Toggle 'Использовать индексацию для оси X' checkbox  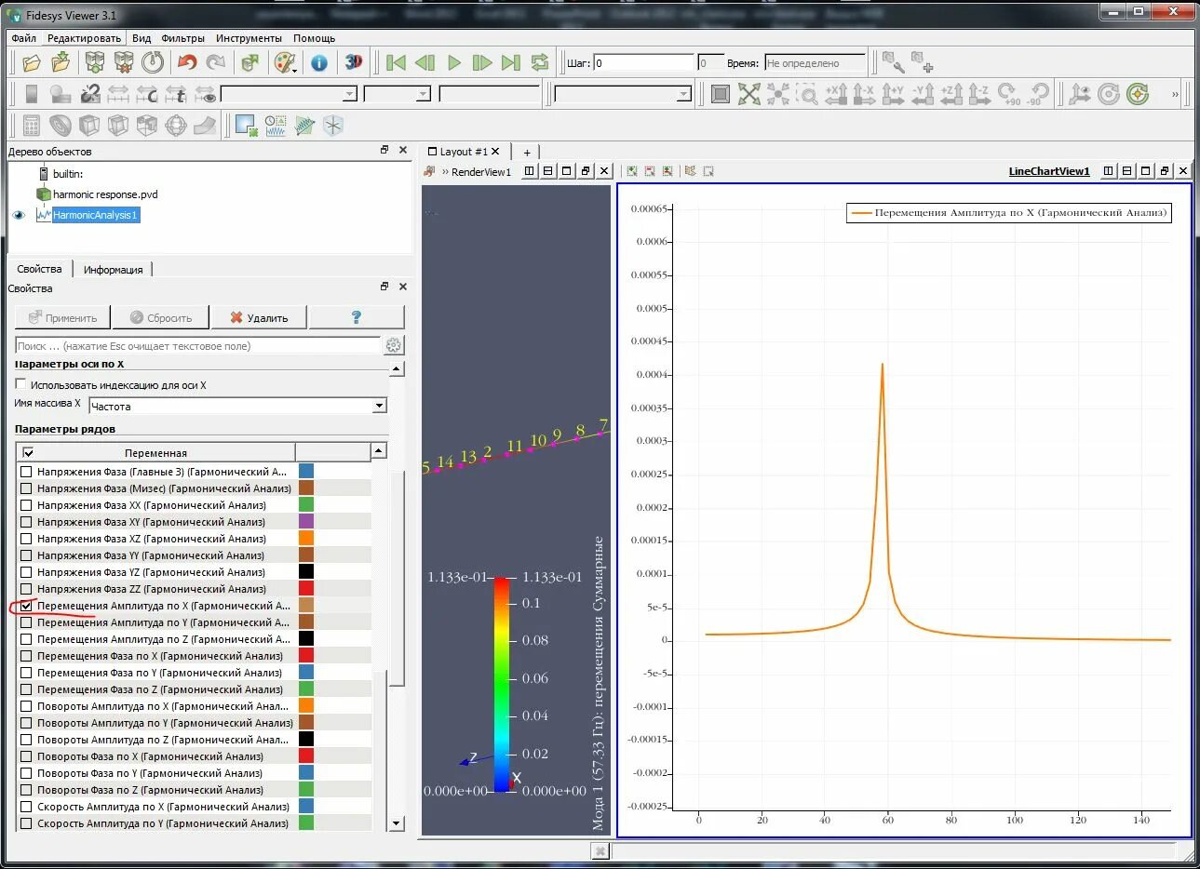click(20, 384)
